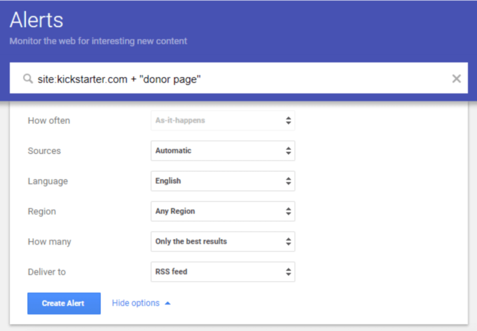This screenshot has height=331, width=477.
Task: Click the Hide options link
Action: point(136,303)
